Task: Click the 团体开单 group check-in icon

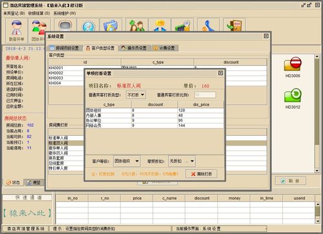Action: click(39, 30)
